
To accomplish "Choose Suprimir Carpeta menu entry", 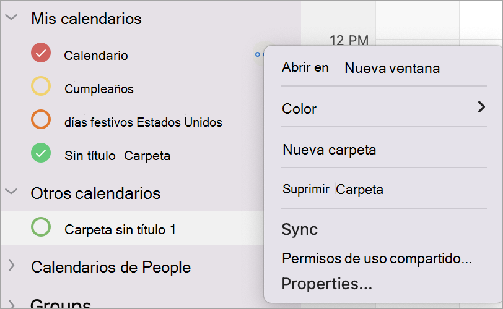I will click(x=333, y=189).
